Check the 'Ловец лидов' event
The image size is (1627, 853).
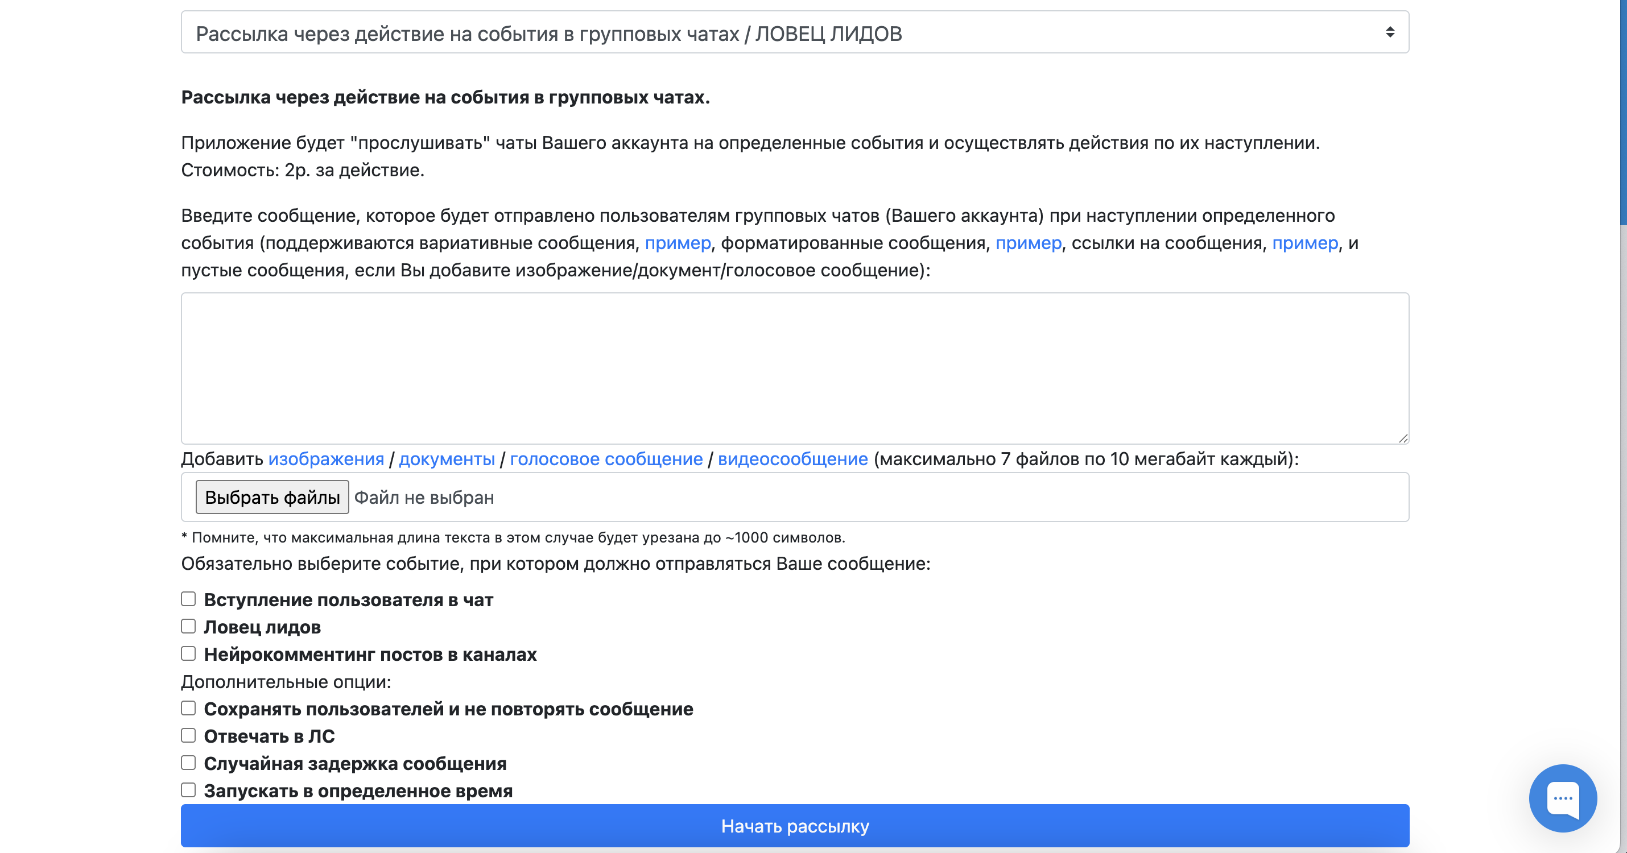pyautogui.click(x=188, y=626)
